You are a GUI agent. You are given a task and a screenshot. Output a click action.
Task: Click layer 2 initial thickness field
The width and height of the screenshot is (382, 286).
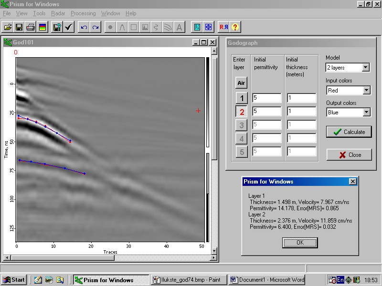[302, 111]
